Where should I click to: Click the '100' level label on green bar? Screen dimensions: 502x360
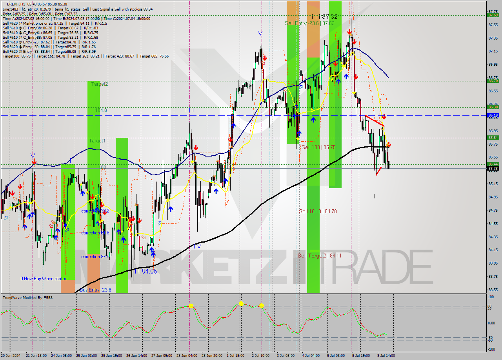pos(102,167)
